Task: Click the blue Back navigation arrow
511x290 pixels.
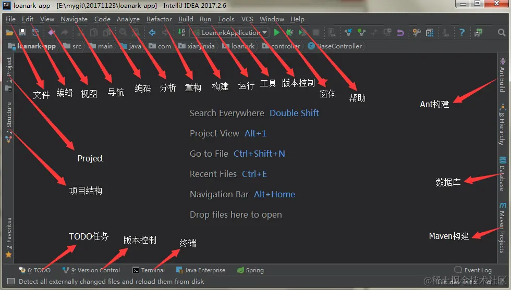Action: point(152,32)
